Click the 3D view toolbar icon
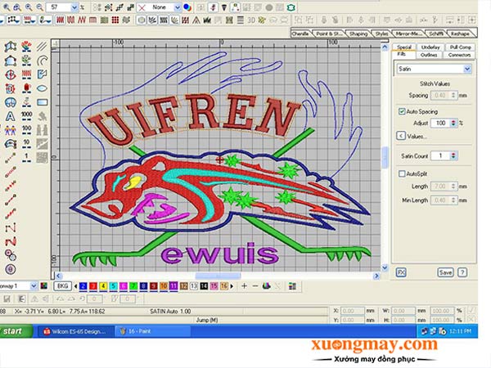The width and height of the screenshot is (491, 368). (250, 20)
